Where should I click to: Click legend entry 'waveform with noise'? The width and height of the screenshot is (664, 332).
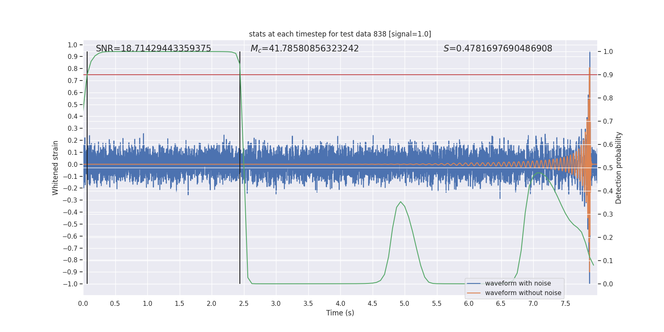[x=518, y=283]
